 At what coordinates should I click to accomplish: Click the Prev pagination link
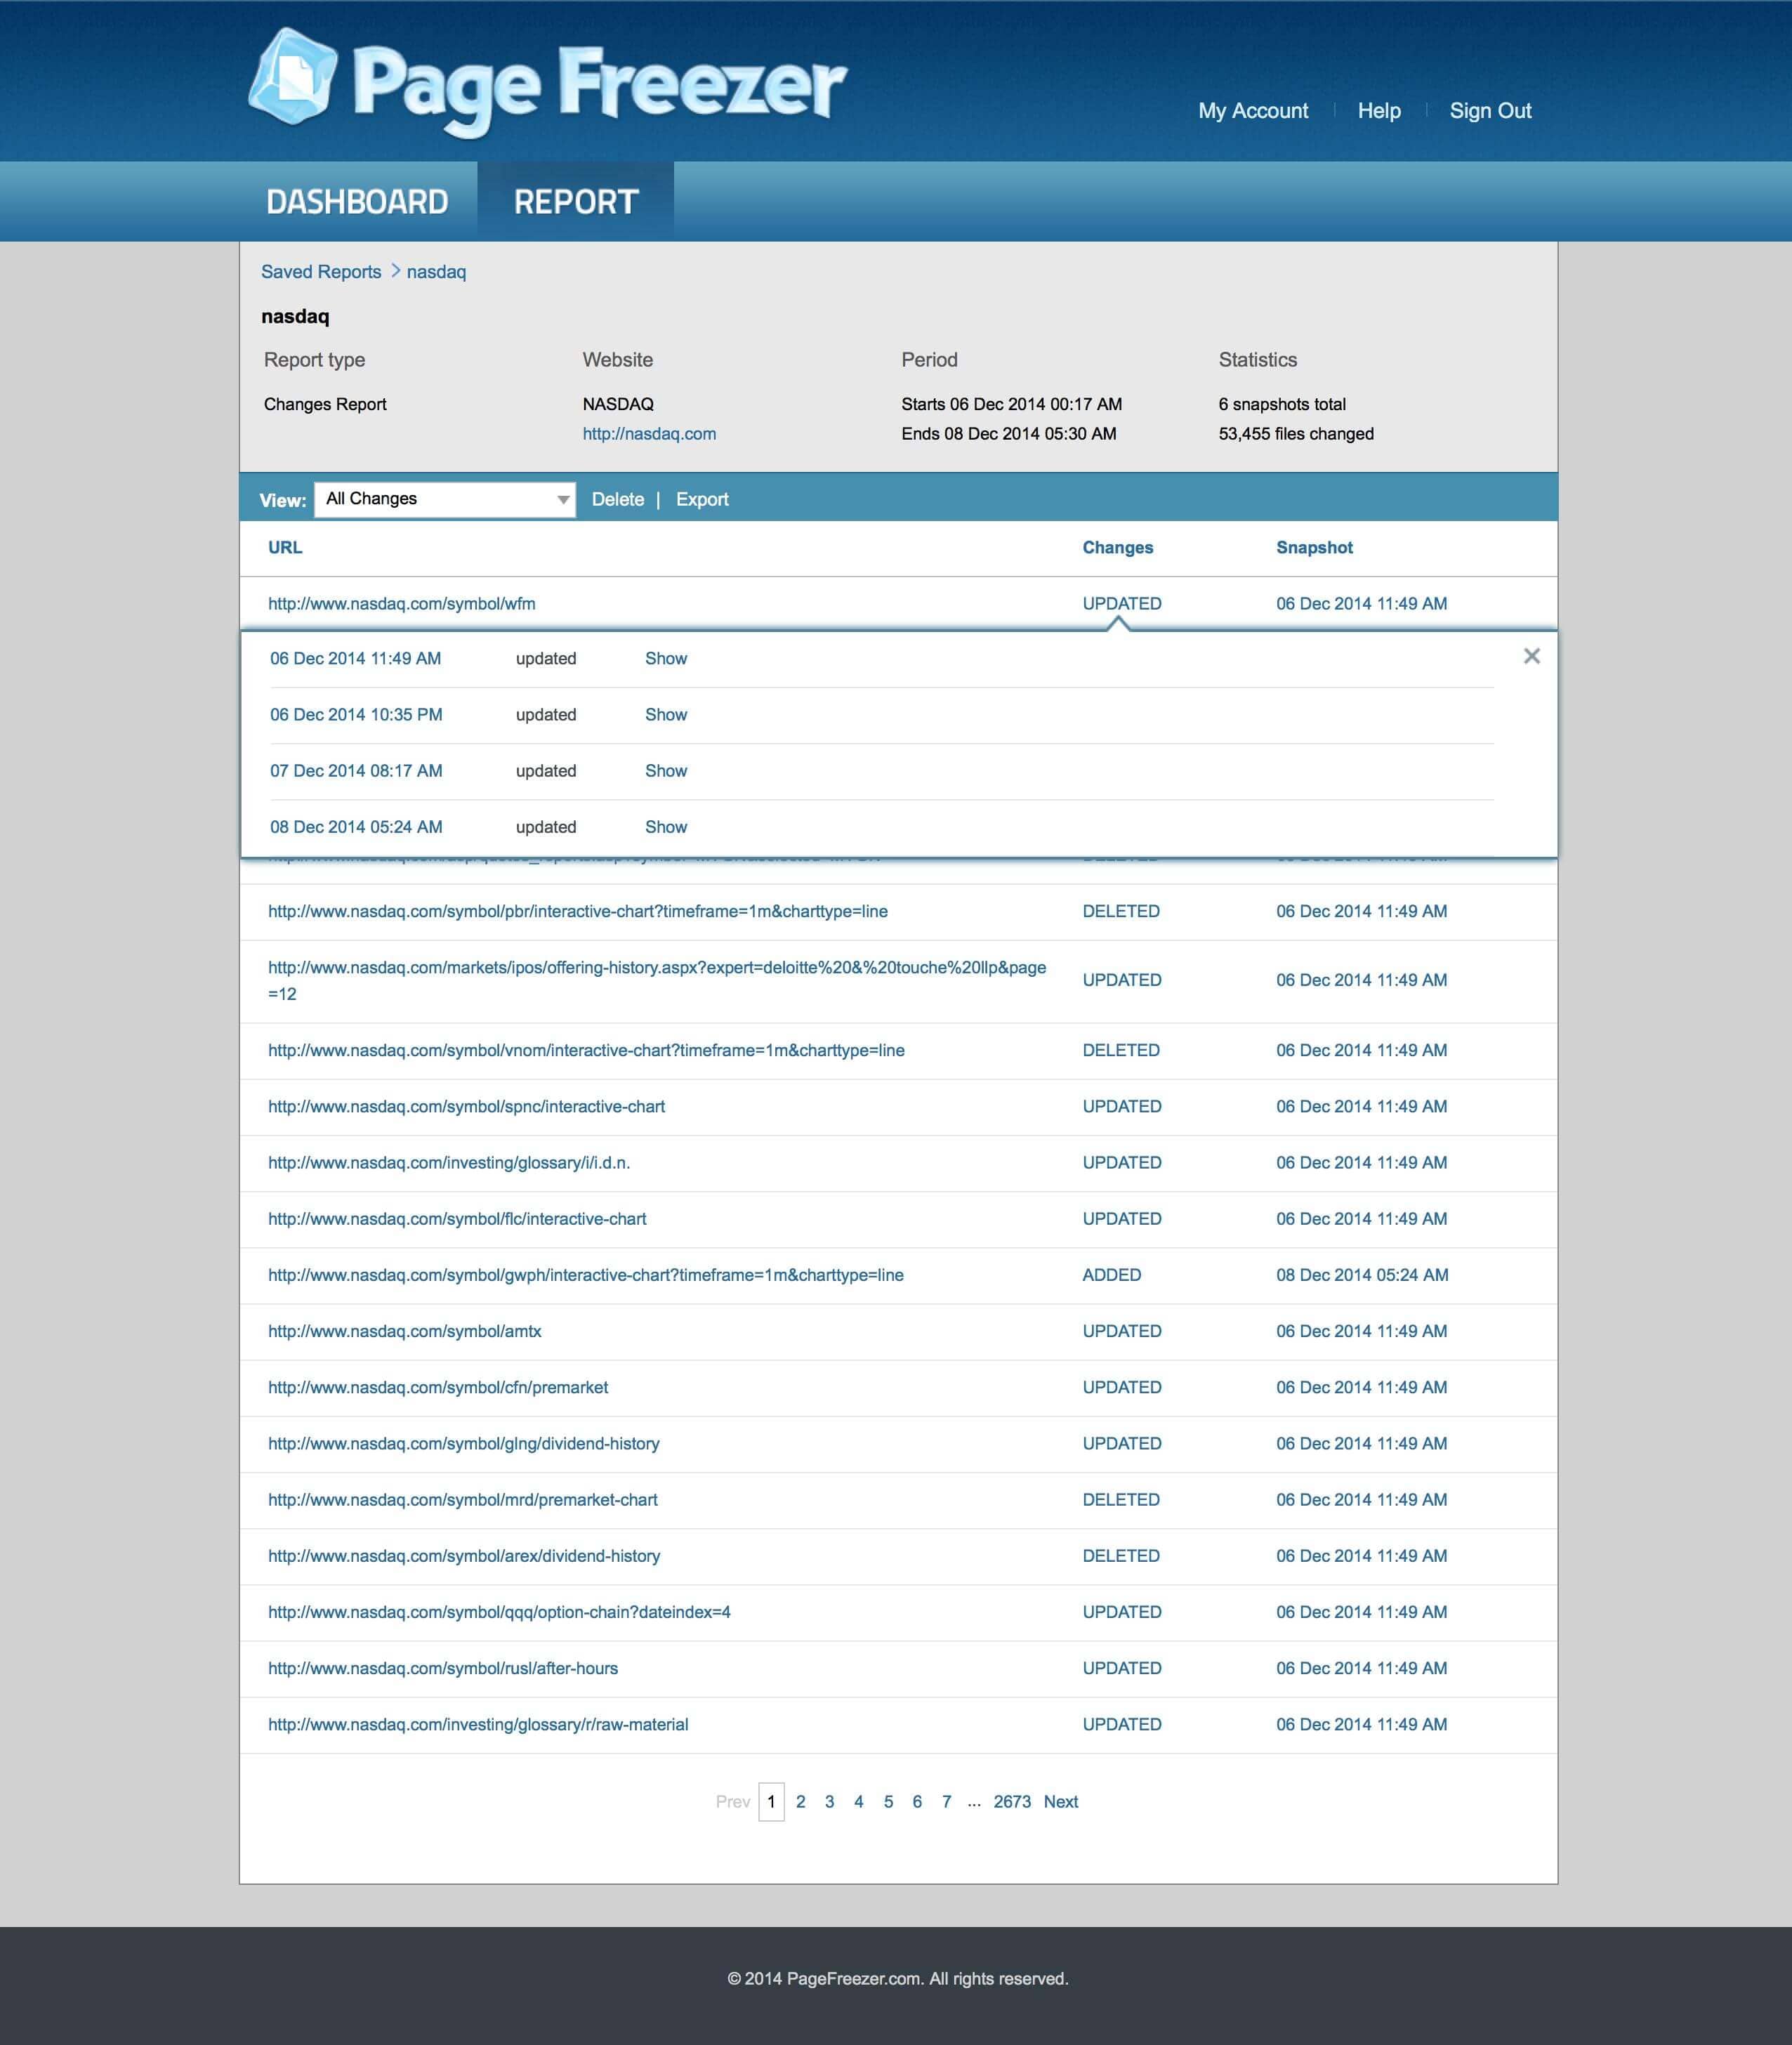coord(733,1801)
